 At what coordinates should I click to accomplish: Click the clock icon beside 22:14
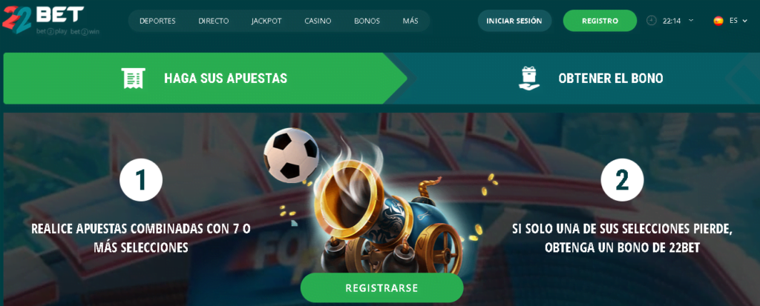(652, 21)
